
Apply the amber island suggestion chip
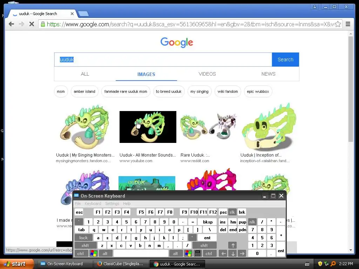pos(84,91)
